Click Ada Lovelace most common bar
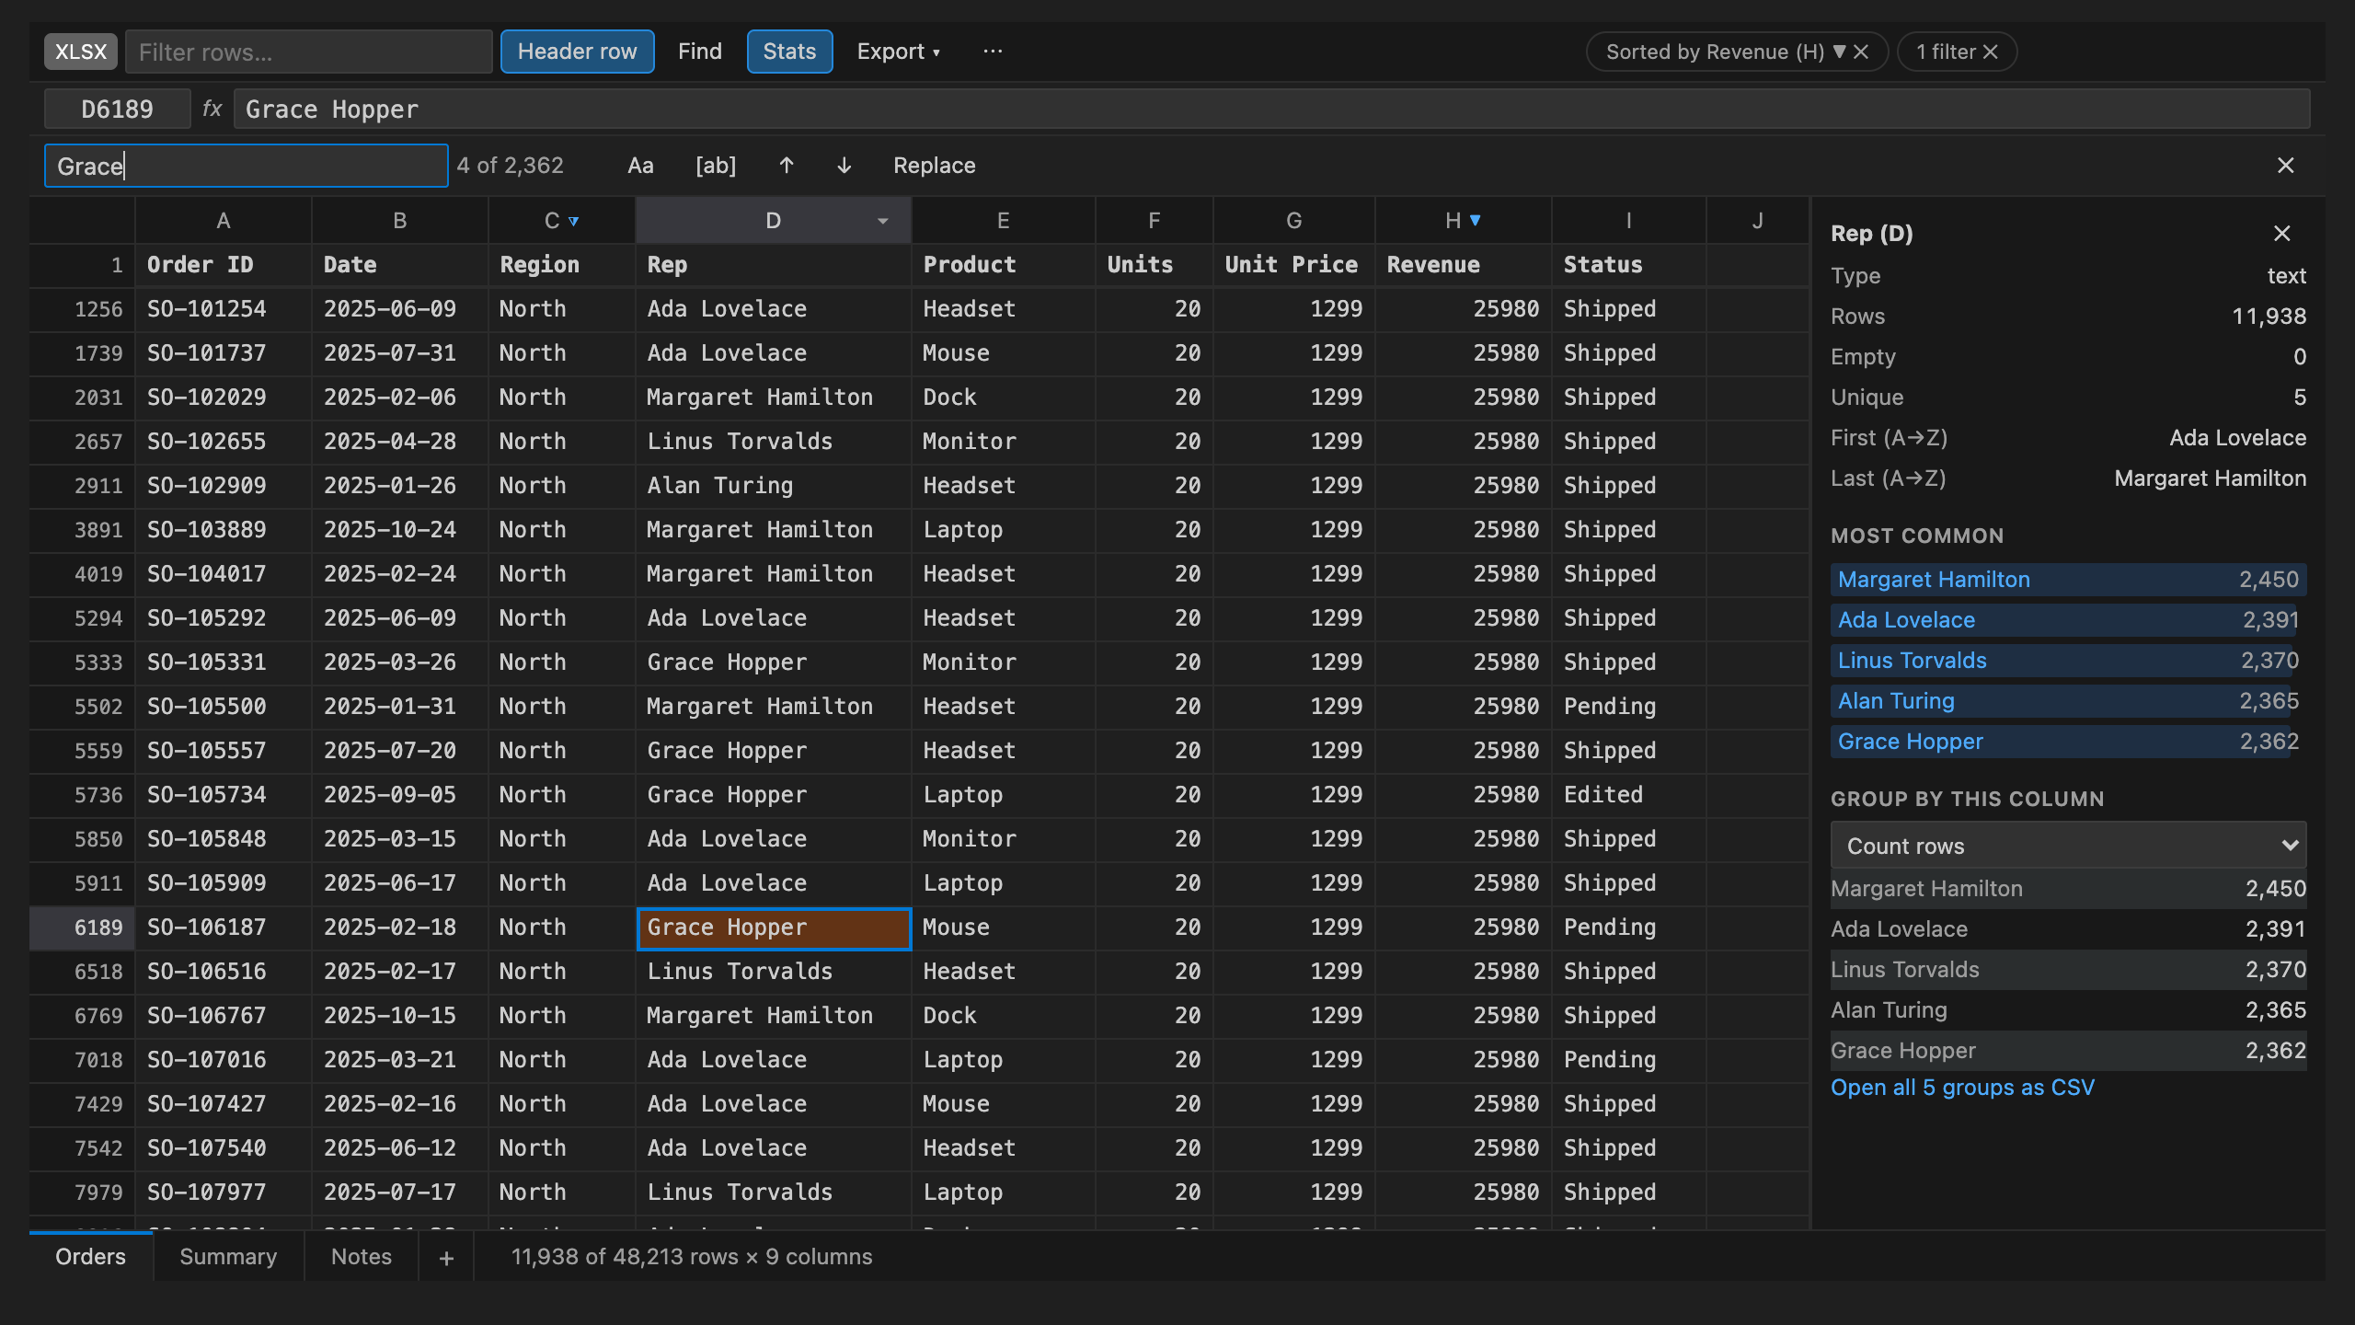Viewport: 2355px width, 1325px height. [2068, 620]
